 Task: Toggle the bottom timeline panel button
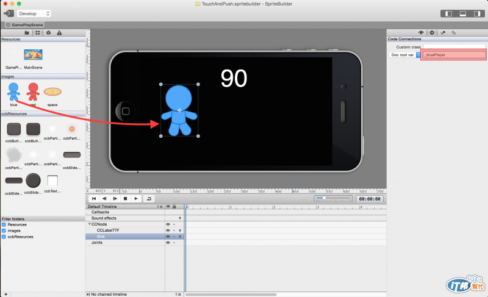463,13
